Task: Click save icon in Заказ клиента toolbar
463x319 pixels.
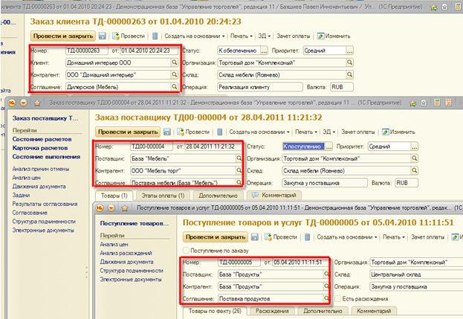Action: 104,35
